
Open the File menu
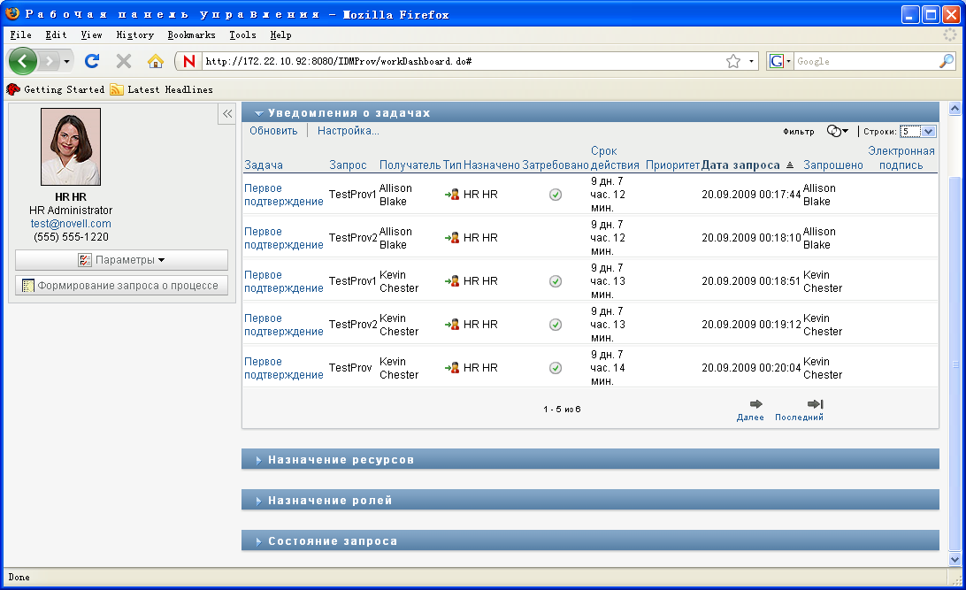[21, 35]
